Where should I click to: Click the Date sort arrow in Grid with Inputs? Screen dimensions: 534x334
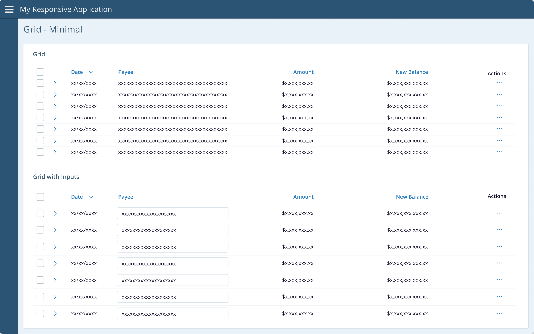tap(91, 197)
